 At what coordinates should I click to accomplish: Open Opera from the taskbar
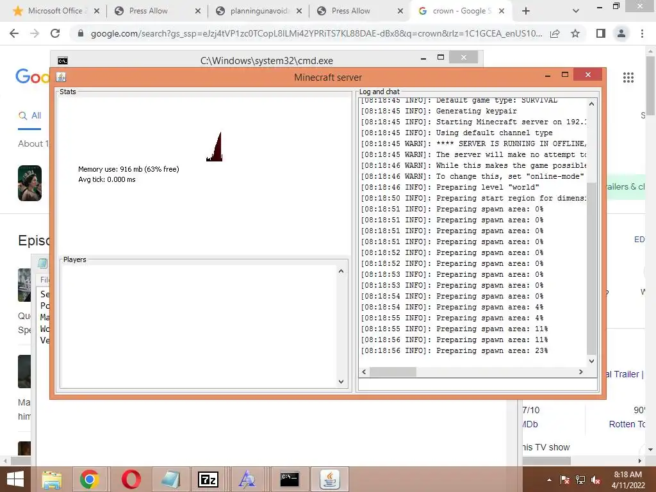coord(131,479)
